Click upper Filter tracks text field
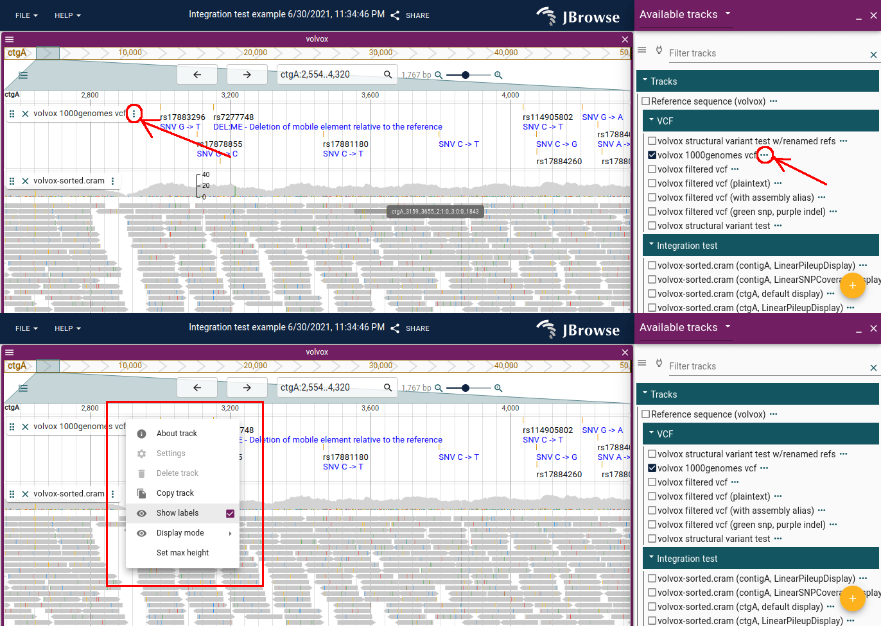The image size is (881, 626). pos(767,53)
